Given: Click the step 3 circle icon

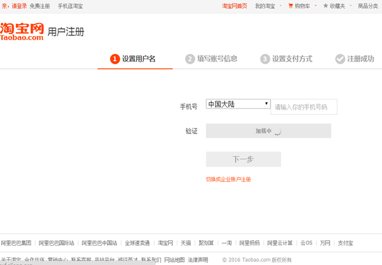Looking at the screenshot, I should pyautogui.click(x=265, y=59).
